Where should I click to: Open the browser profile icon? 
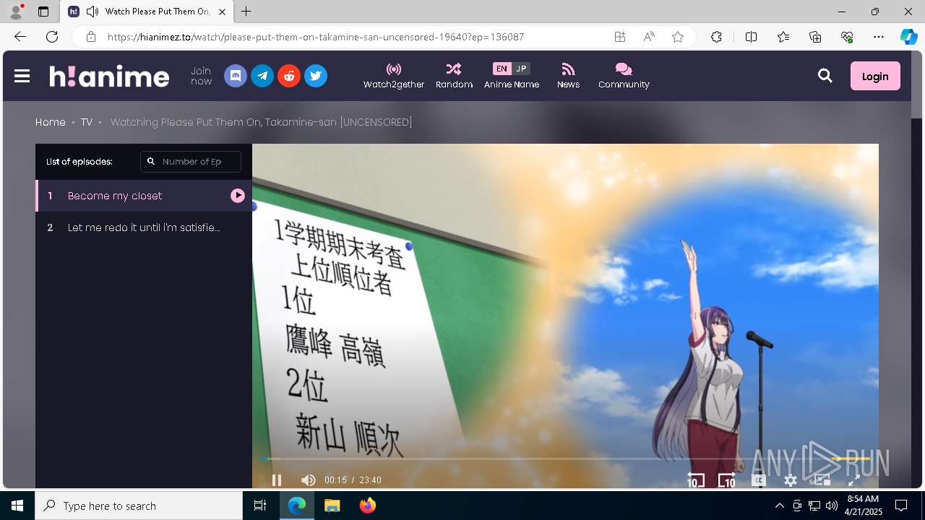[x=16, y=12]
